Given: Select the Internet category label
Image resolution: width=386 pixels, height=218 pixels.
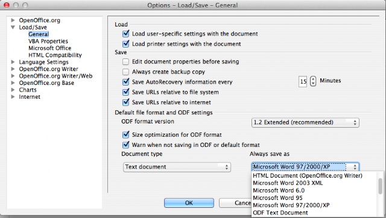Looking at the screenshot, I should (30, 97).
